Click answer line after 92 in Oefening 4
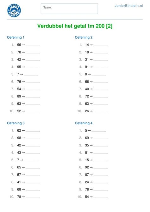Image resolution: width=150 pixels, height=212 pixels. 101,168
